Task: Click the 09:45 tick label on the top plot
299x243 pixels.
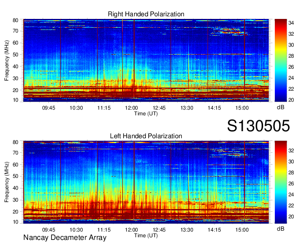Action: pyautogui.click(x=49, y=108)
